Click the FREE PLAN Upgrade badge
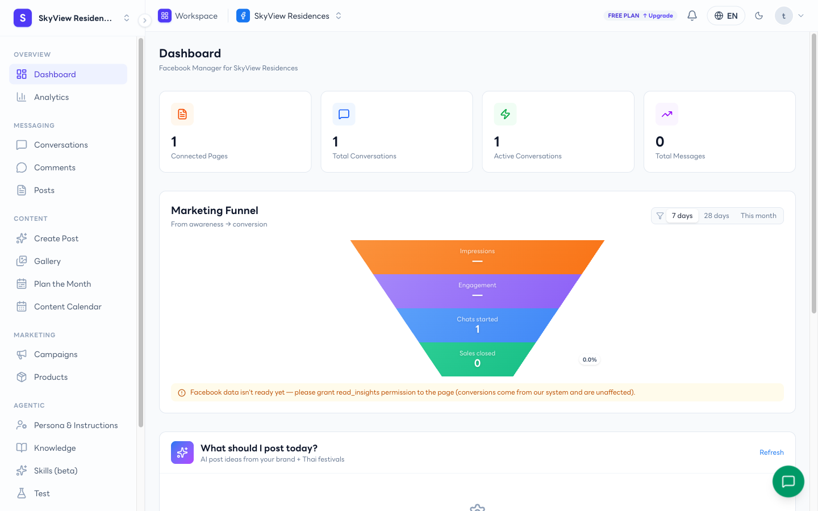This screenshot has width=818, height=511. [x=640, y=16]
